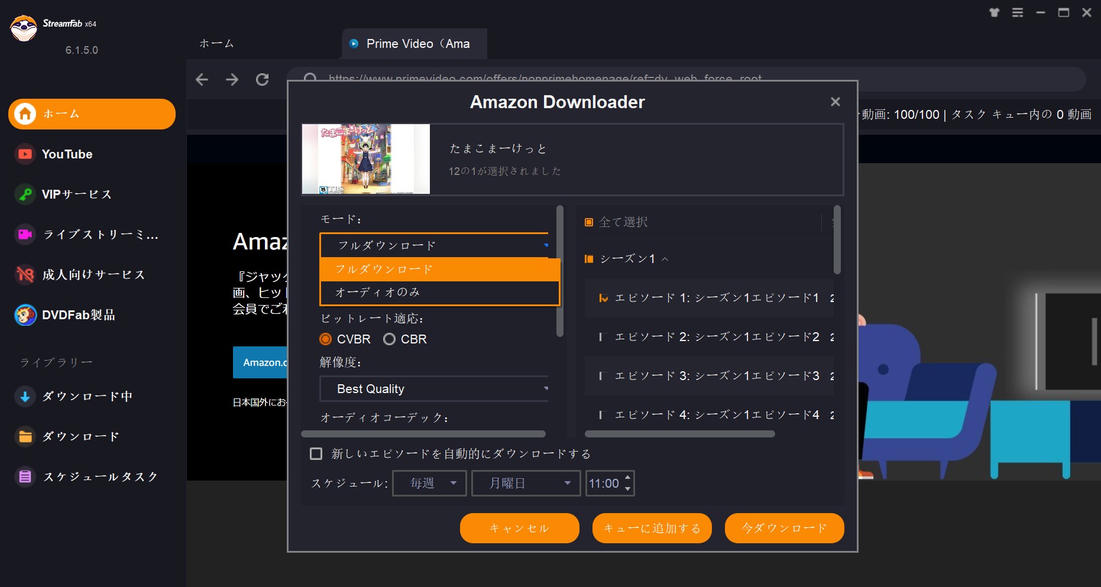The height and width of the screenshot is (587, 1101).
Task: Click エピソード 2 title text
Action: coord(717,337)
